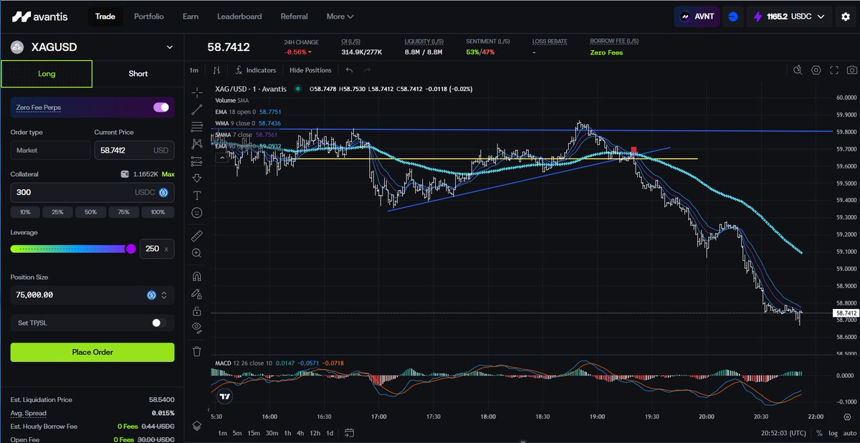Undo the last chart action
The width and height of the screenshot is (860, 443).
[x=349, y=70]
